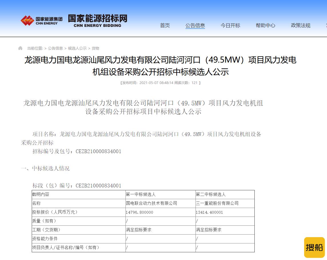Select the 公告信息 navigation tab
Image resolution: width=327 pixels, height=260 pixels.
195,25
